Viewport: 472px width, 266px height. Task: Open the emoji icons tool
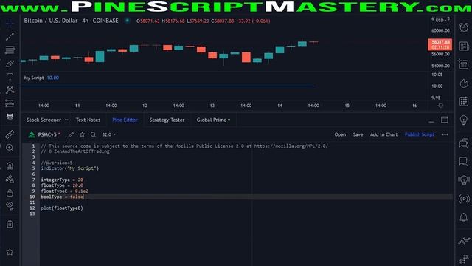pyautogui.click(x=10, y=117)
